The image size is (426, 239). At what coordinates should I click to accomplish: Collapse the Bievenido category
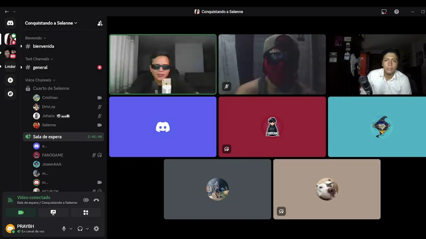[35, 38]
